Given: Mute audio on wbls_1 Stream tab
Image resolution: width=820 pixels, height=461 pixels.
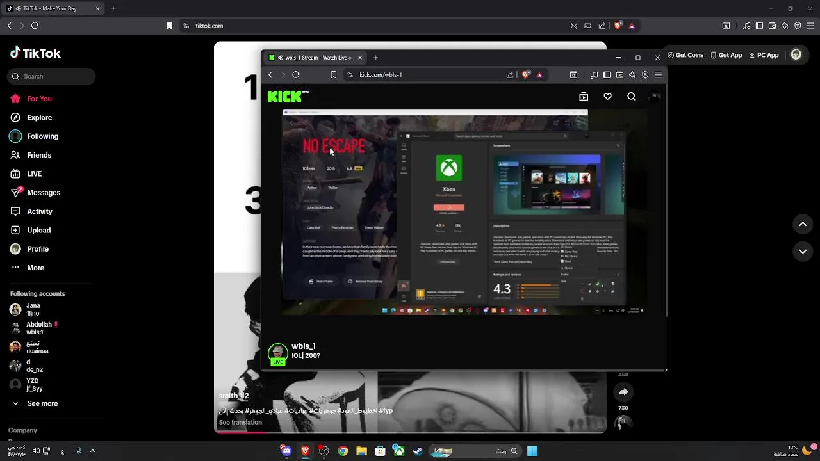Looking at the screenshot, I should (281, 58).
